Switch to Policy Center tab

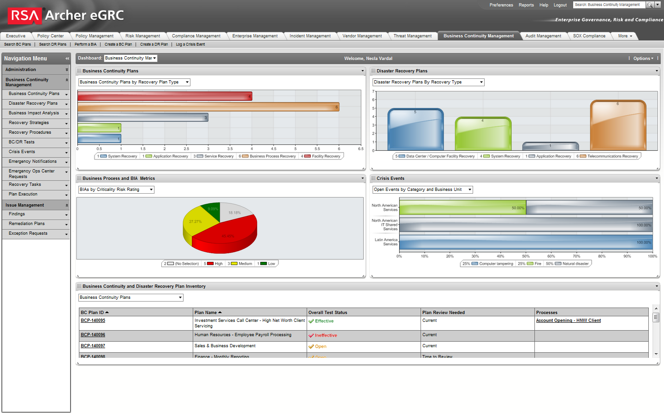pyautogui.click(x=50, y=36)
